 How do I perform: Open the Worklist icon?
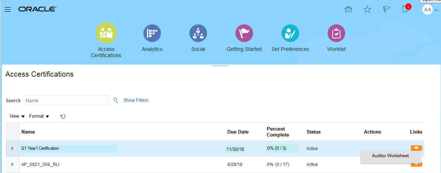coord(336,33)
